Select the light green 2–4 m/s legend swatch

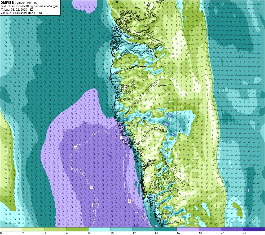pos(33,229)
